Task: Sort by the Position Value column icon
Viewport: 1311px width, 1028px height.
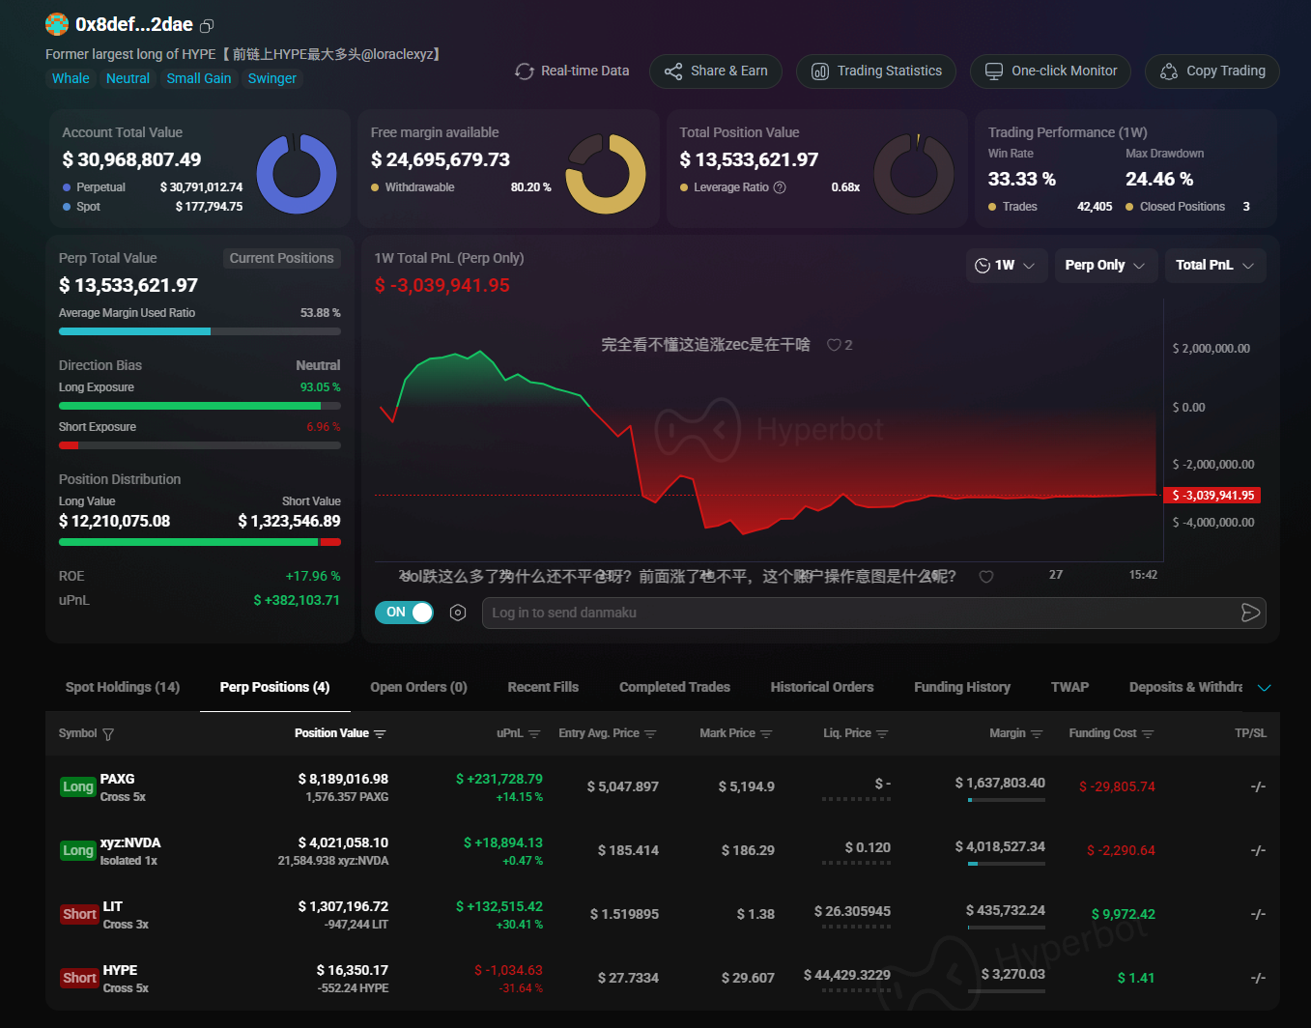Action: coord(380,734)
